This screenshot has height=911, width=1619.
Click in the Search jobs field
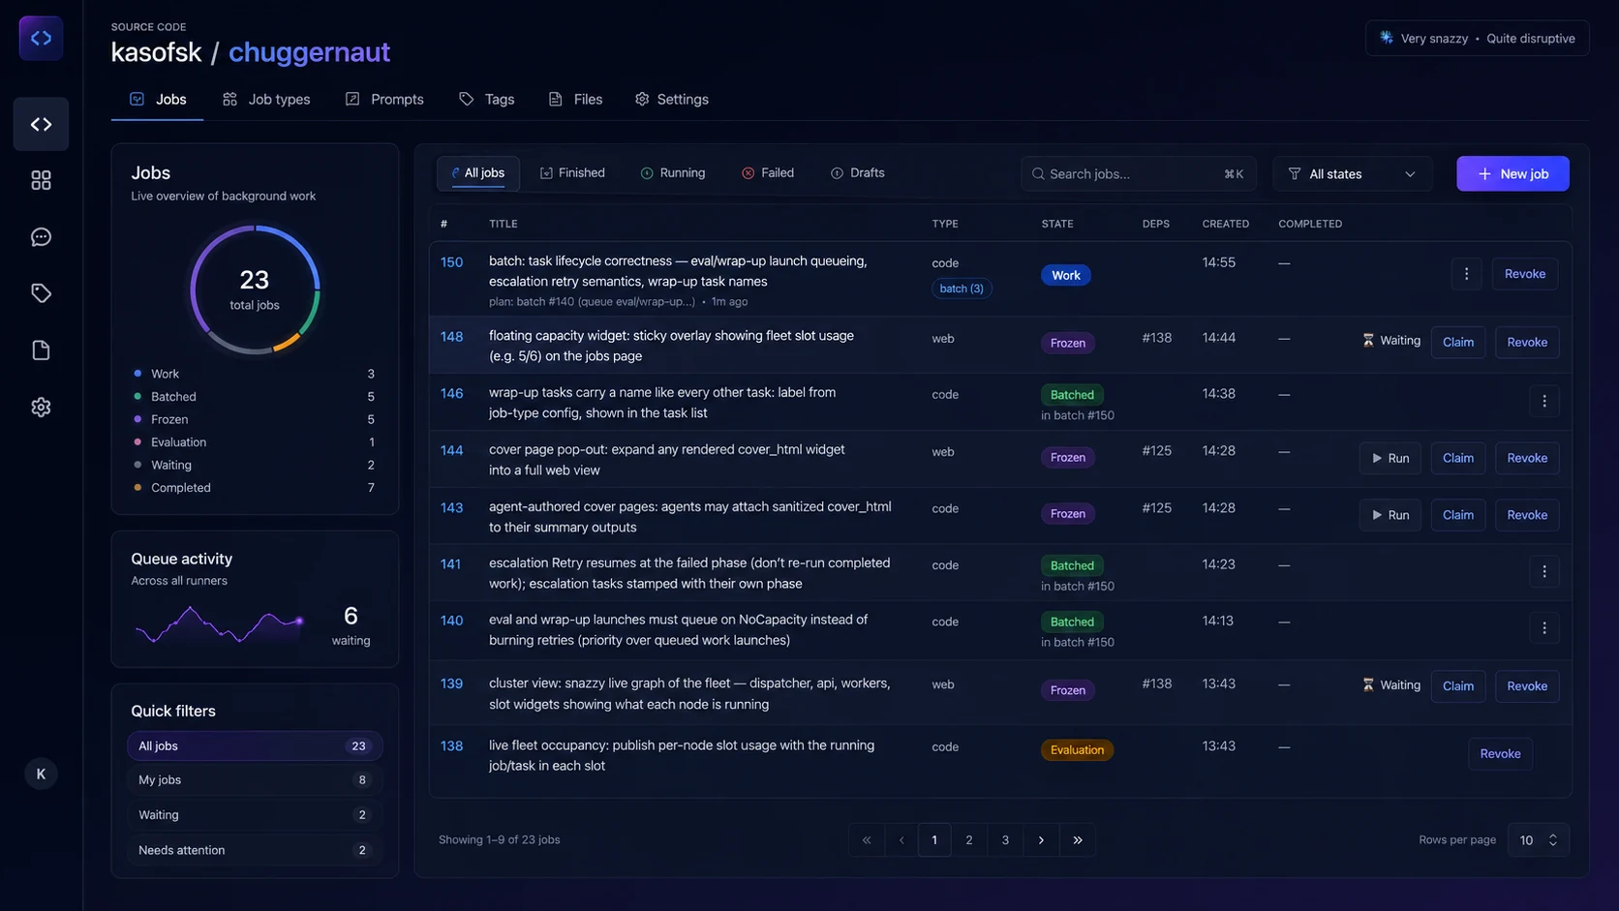(1138, 174)
